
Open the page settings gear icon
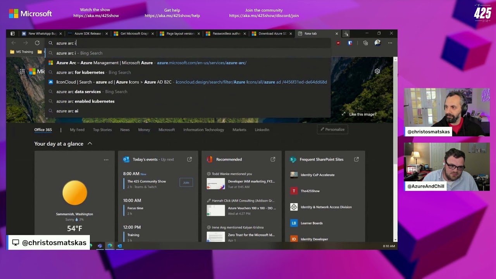[x=377, y=71]
